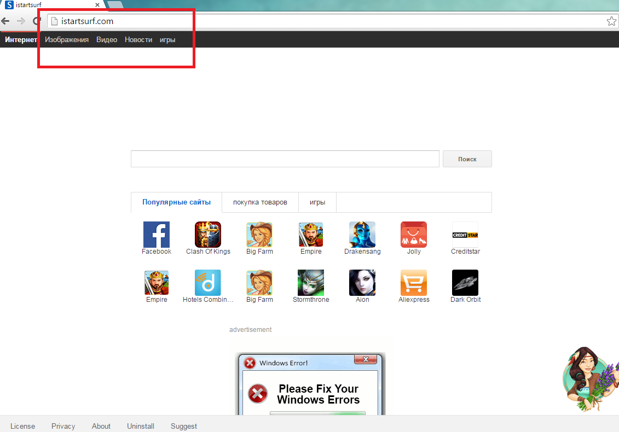Close the Windows Error ad popup
This screenshot has height=432, width=619.
tap(366, 359)
